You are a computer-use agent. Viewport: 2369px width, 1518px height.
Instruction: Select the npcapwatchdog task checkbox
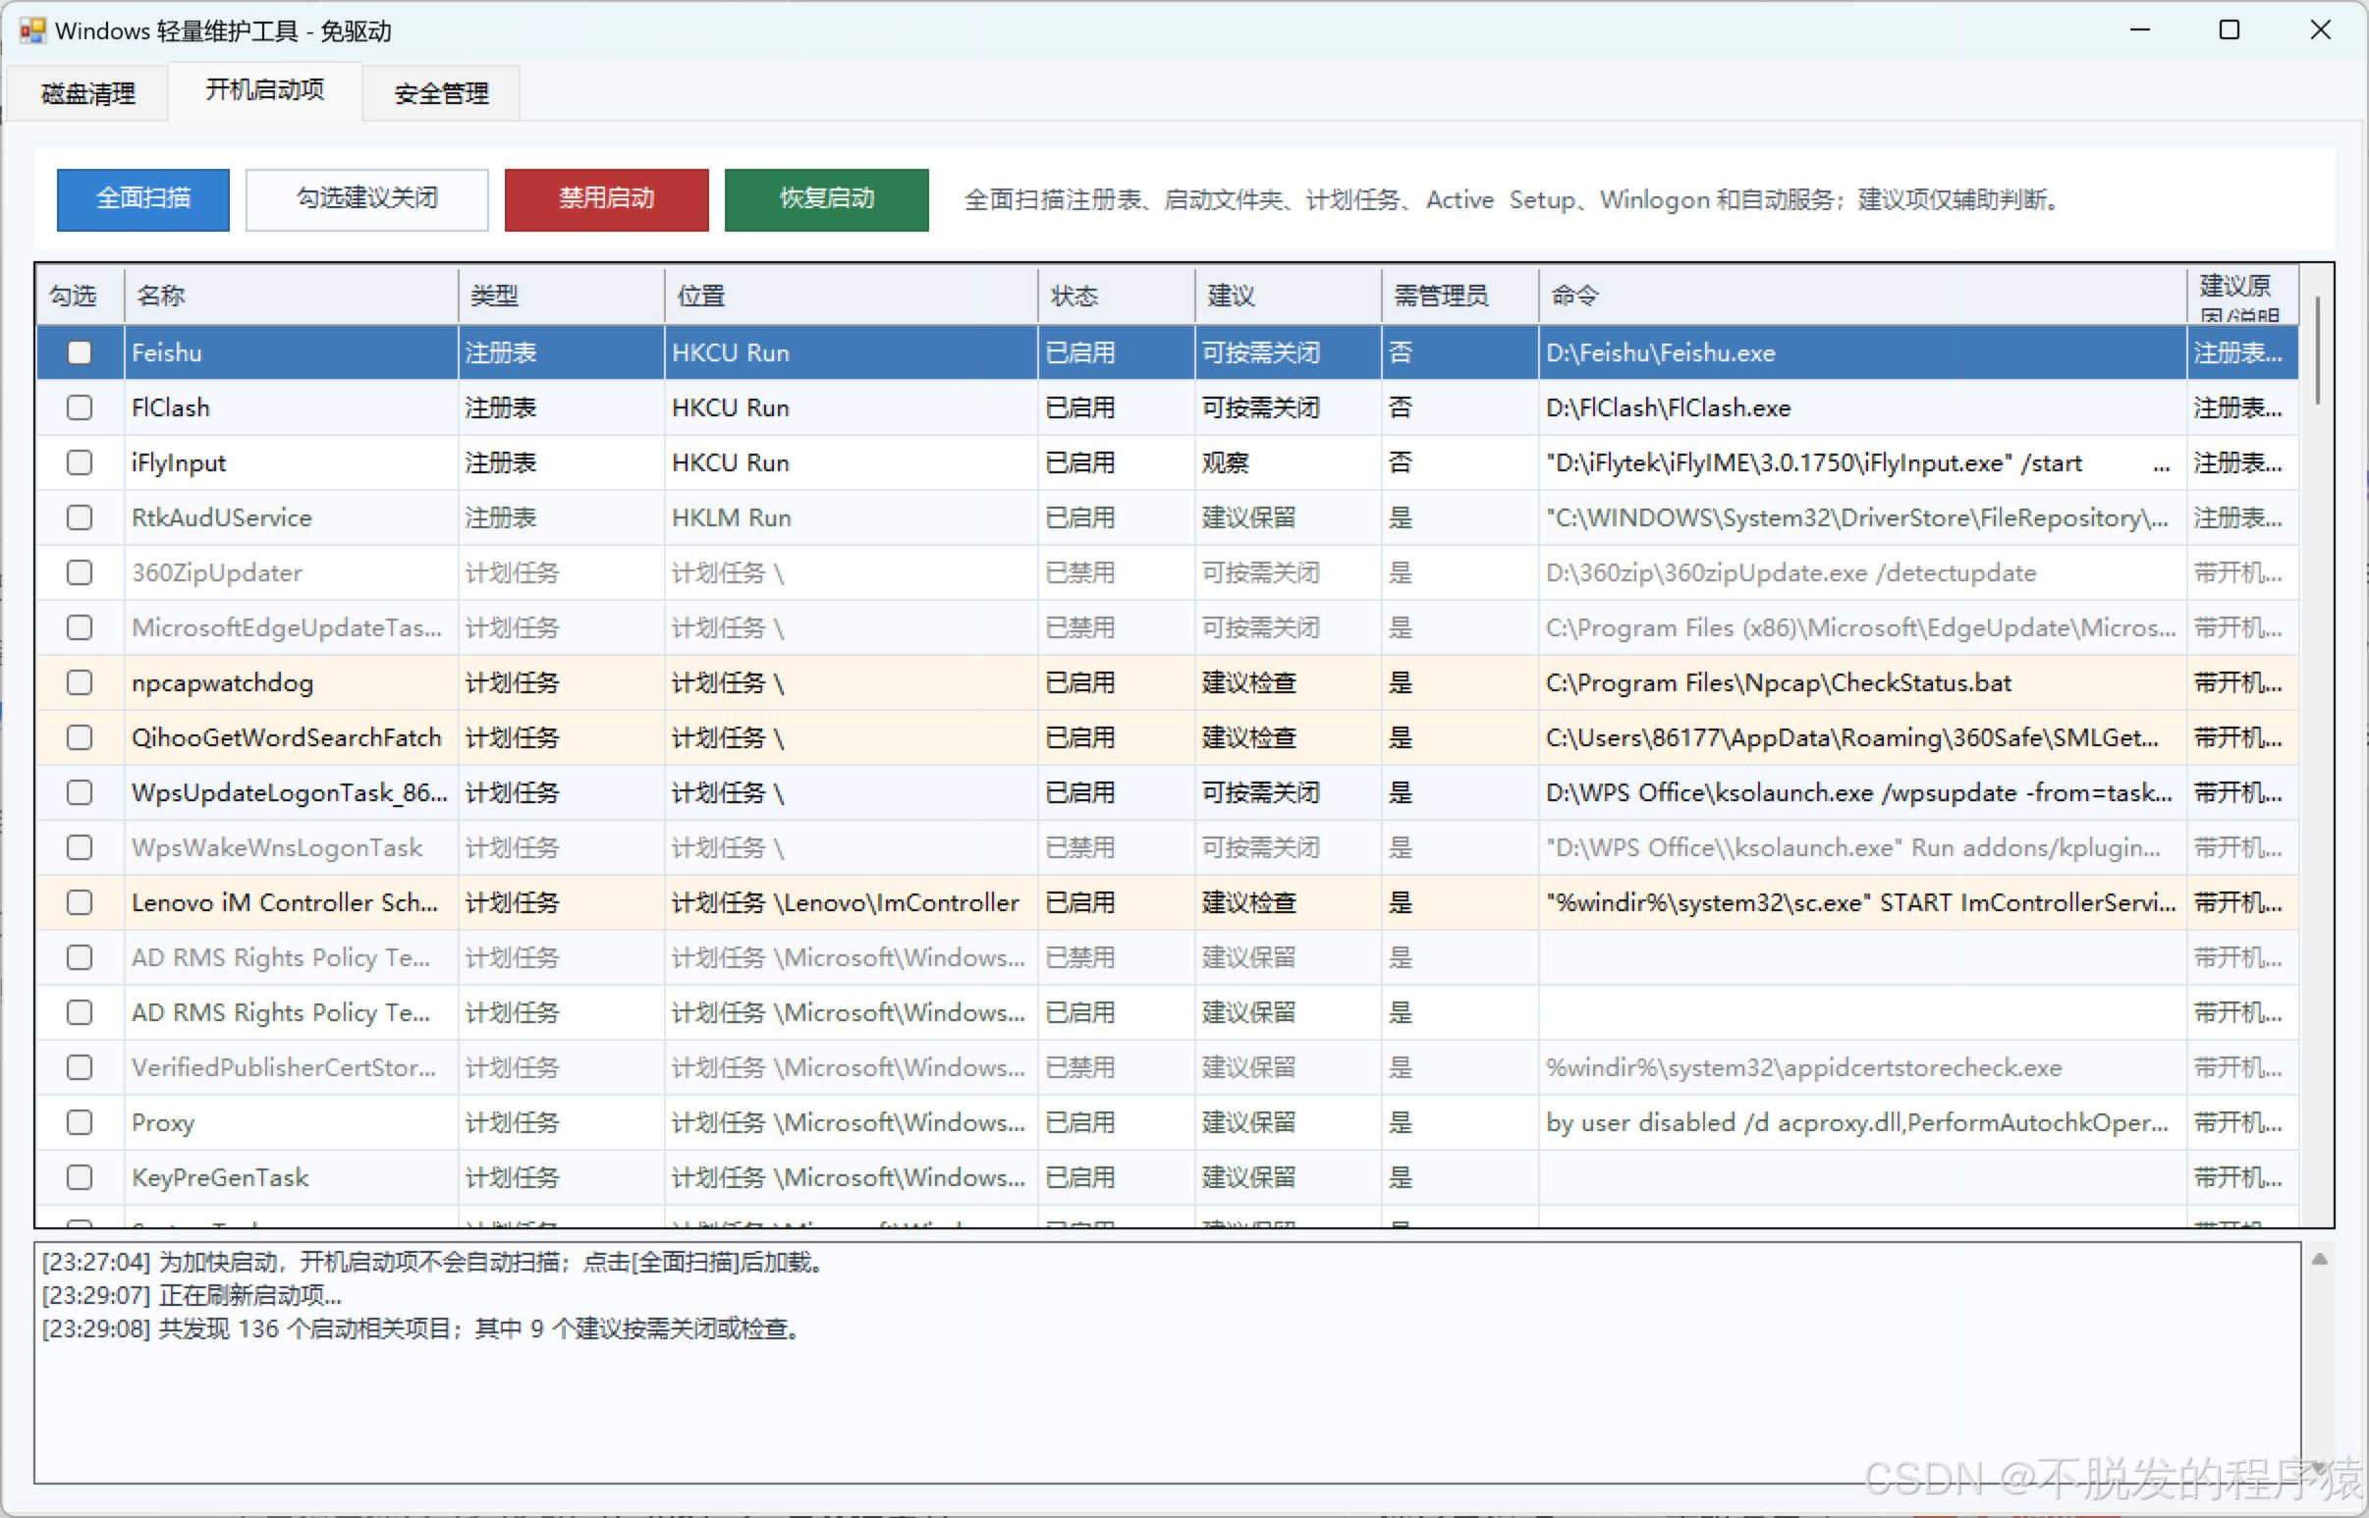(x=80, y=683)
